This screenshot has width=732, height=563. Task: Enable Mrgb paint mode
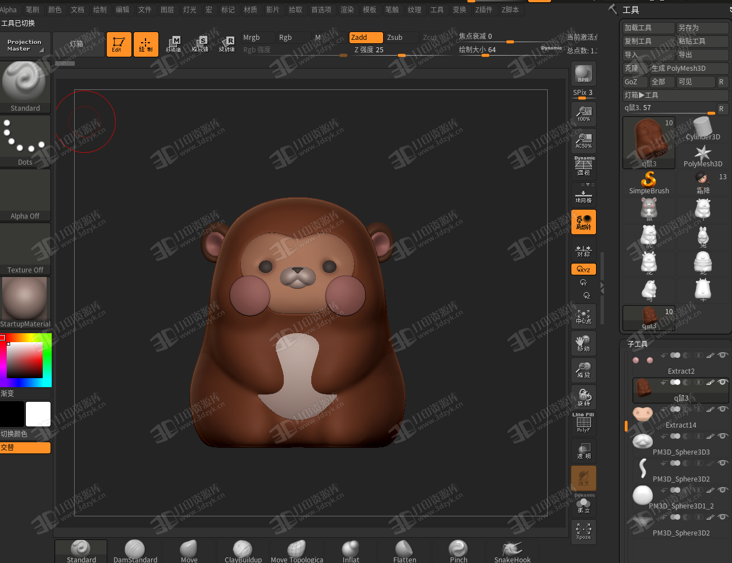click(258, 38)
